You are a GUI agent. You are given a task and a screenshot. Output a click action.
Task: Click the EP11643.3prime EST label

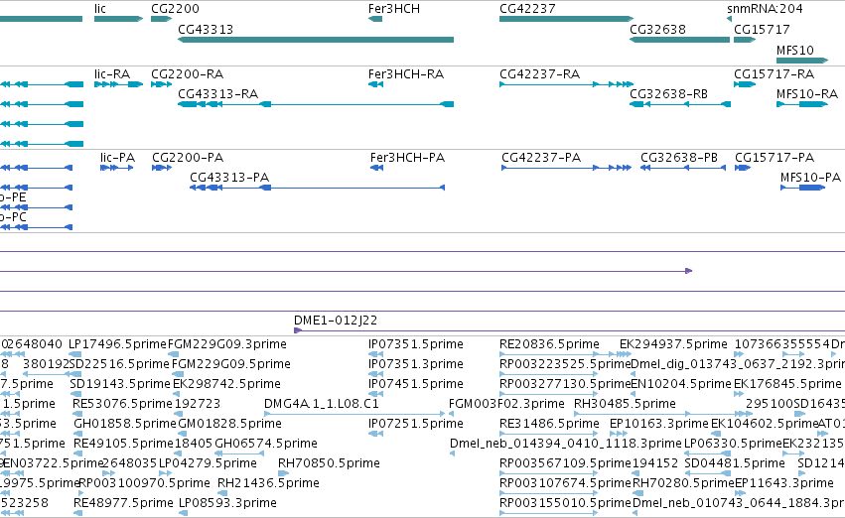(x=784, y=483)
